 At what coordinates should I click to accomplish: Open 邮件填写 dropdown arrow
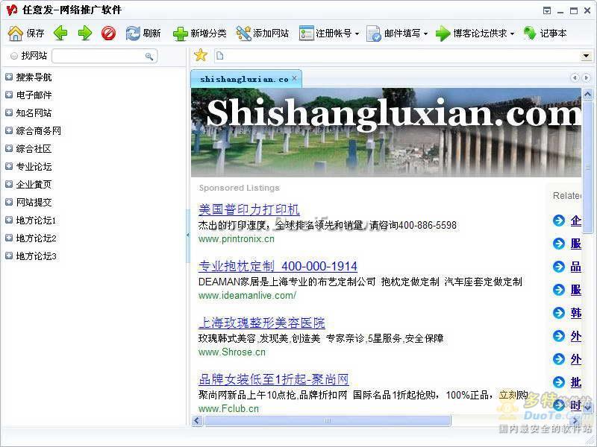click(x=425, y=34)
